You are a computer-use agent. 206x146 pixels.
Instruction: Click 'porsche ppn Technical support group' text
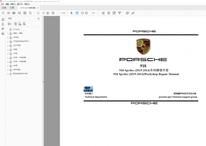click(x=178, y=97)
